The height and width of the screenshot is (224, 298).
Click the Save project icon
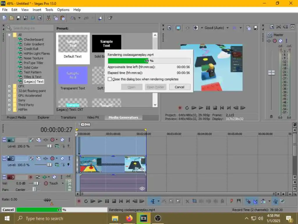[18, 18]
